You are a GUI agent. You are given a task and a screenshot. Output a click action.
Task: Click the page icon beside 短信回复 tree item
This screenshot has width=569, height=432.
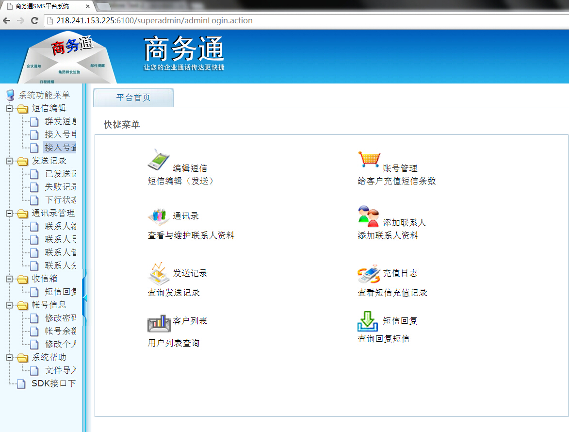(x=34, y=292)
